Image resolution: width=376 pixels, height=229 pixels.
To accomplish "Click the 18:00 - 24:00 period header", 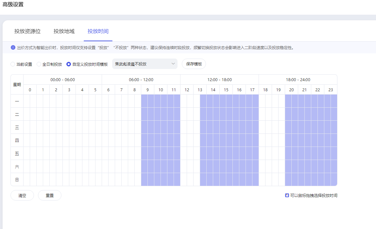I will tap(298, 79).
